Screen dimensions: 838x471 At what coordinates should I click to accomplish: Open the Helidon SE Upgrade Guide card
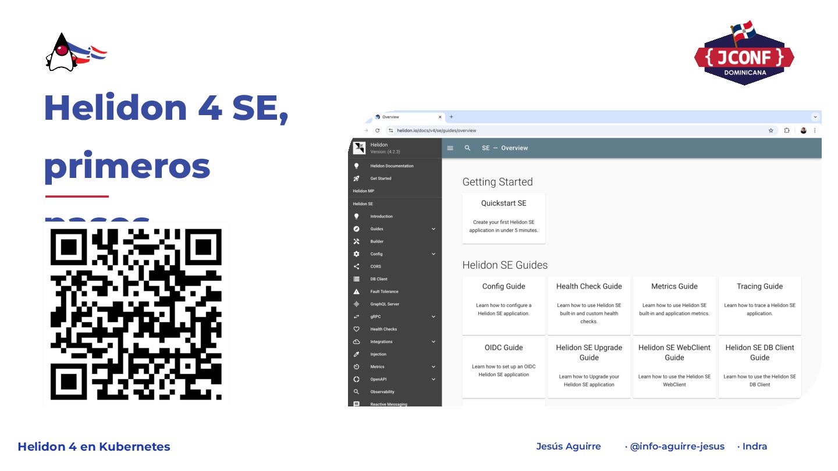[589, 367]
